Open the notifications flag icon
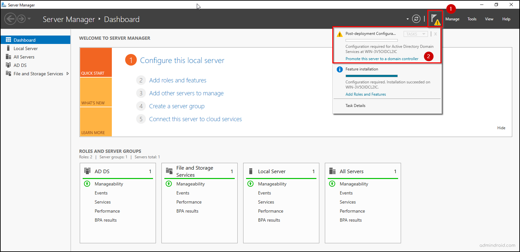 tap(435, 19)
